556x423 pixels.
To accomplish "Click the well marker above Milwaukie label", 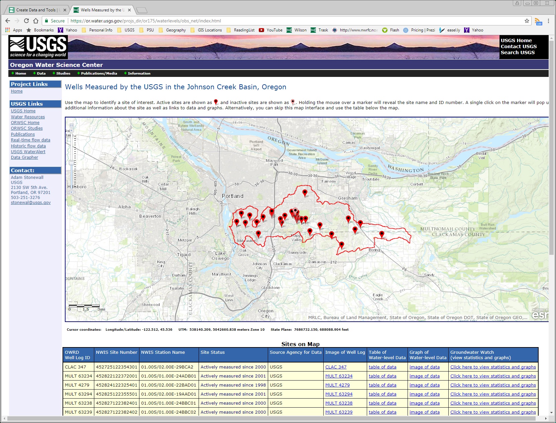I will tap(258, 234).
